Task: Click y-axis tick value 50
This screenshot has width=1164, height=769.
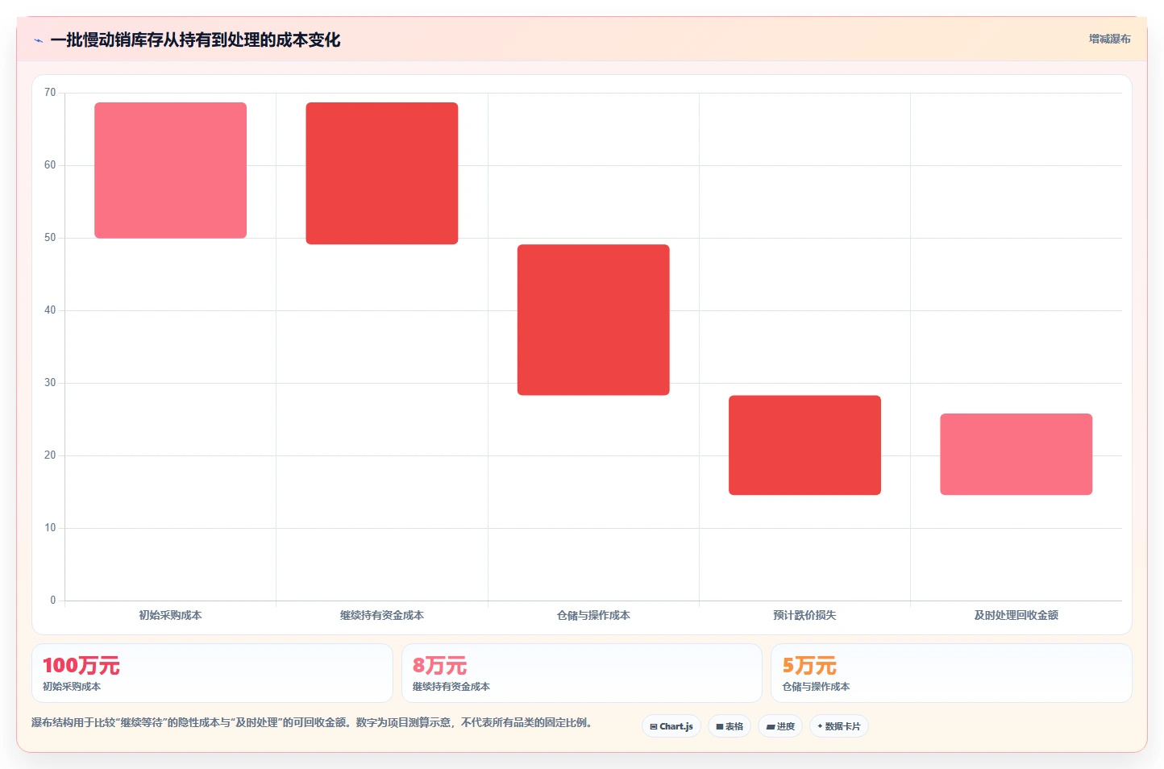Action: pos(50,238)
